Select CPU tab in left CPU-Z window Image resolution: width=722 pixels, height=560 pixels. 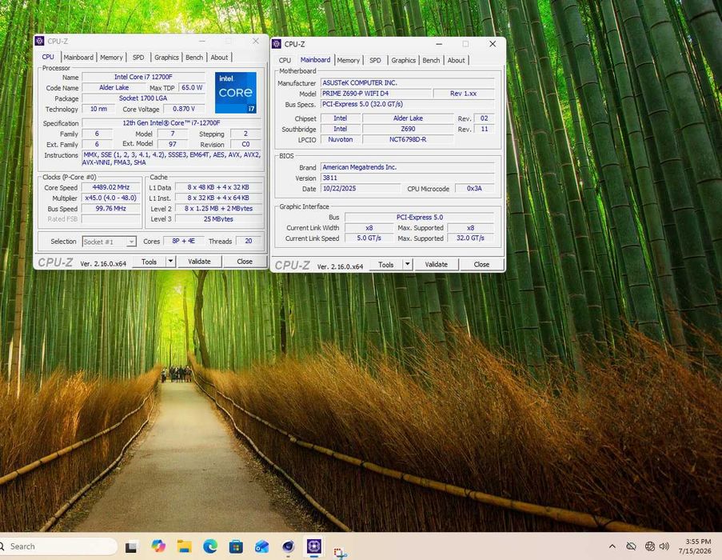point(48,57)
